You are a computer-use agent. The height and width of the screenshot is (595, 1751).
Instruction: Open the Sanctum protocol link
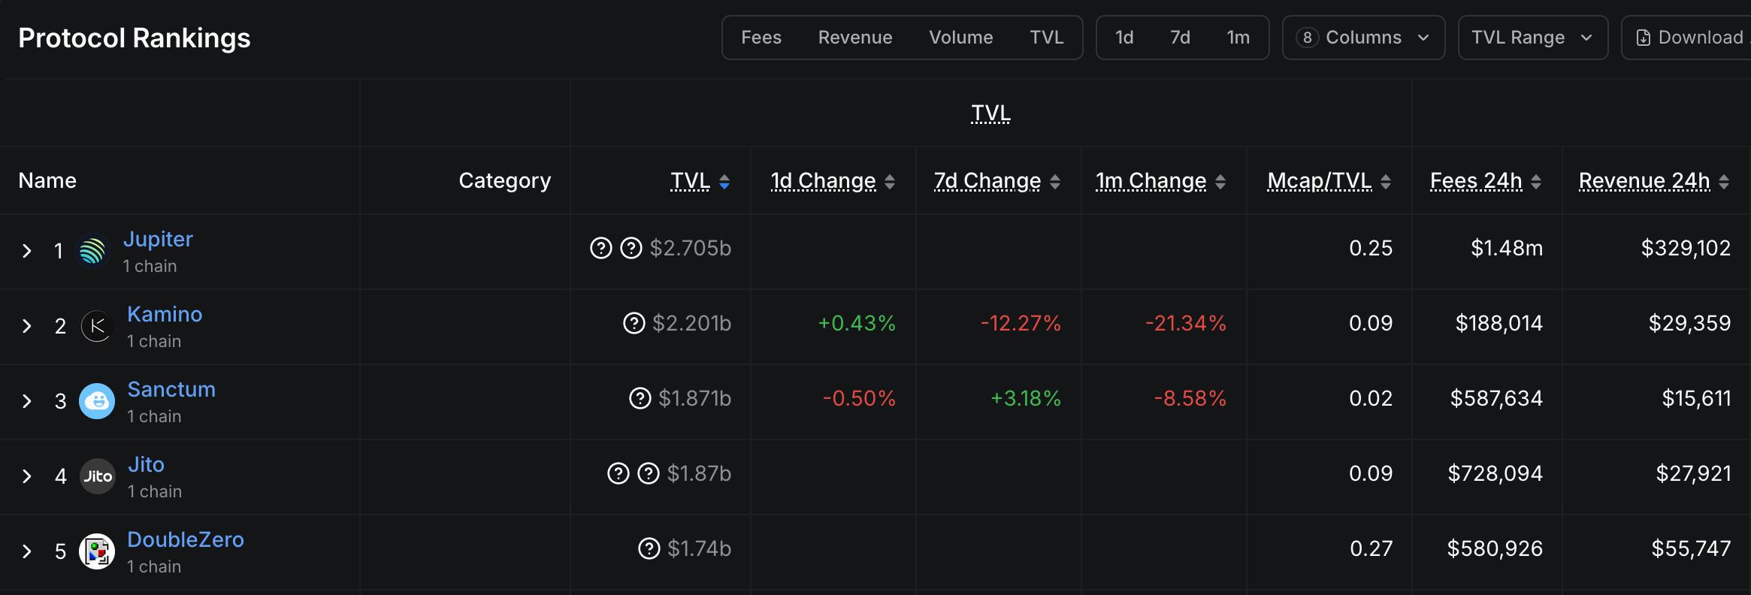(171, 389)
